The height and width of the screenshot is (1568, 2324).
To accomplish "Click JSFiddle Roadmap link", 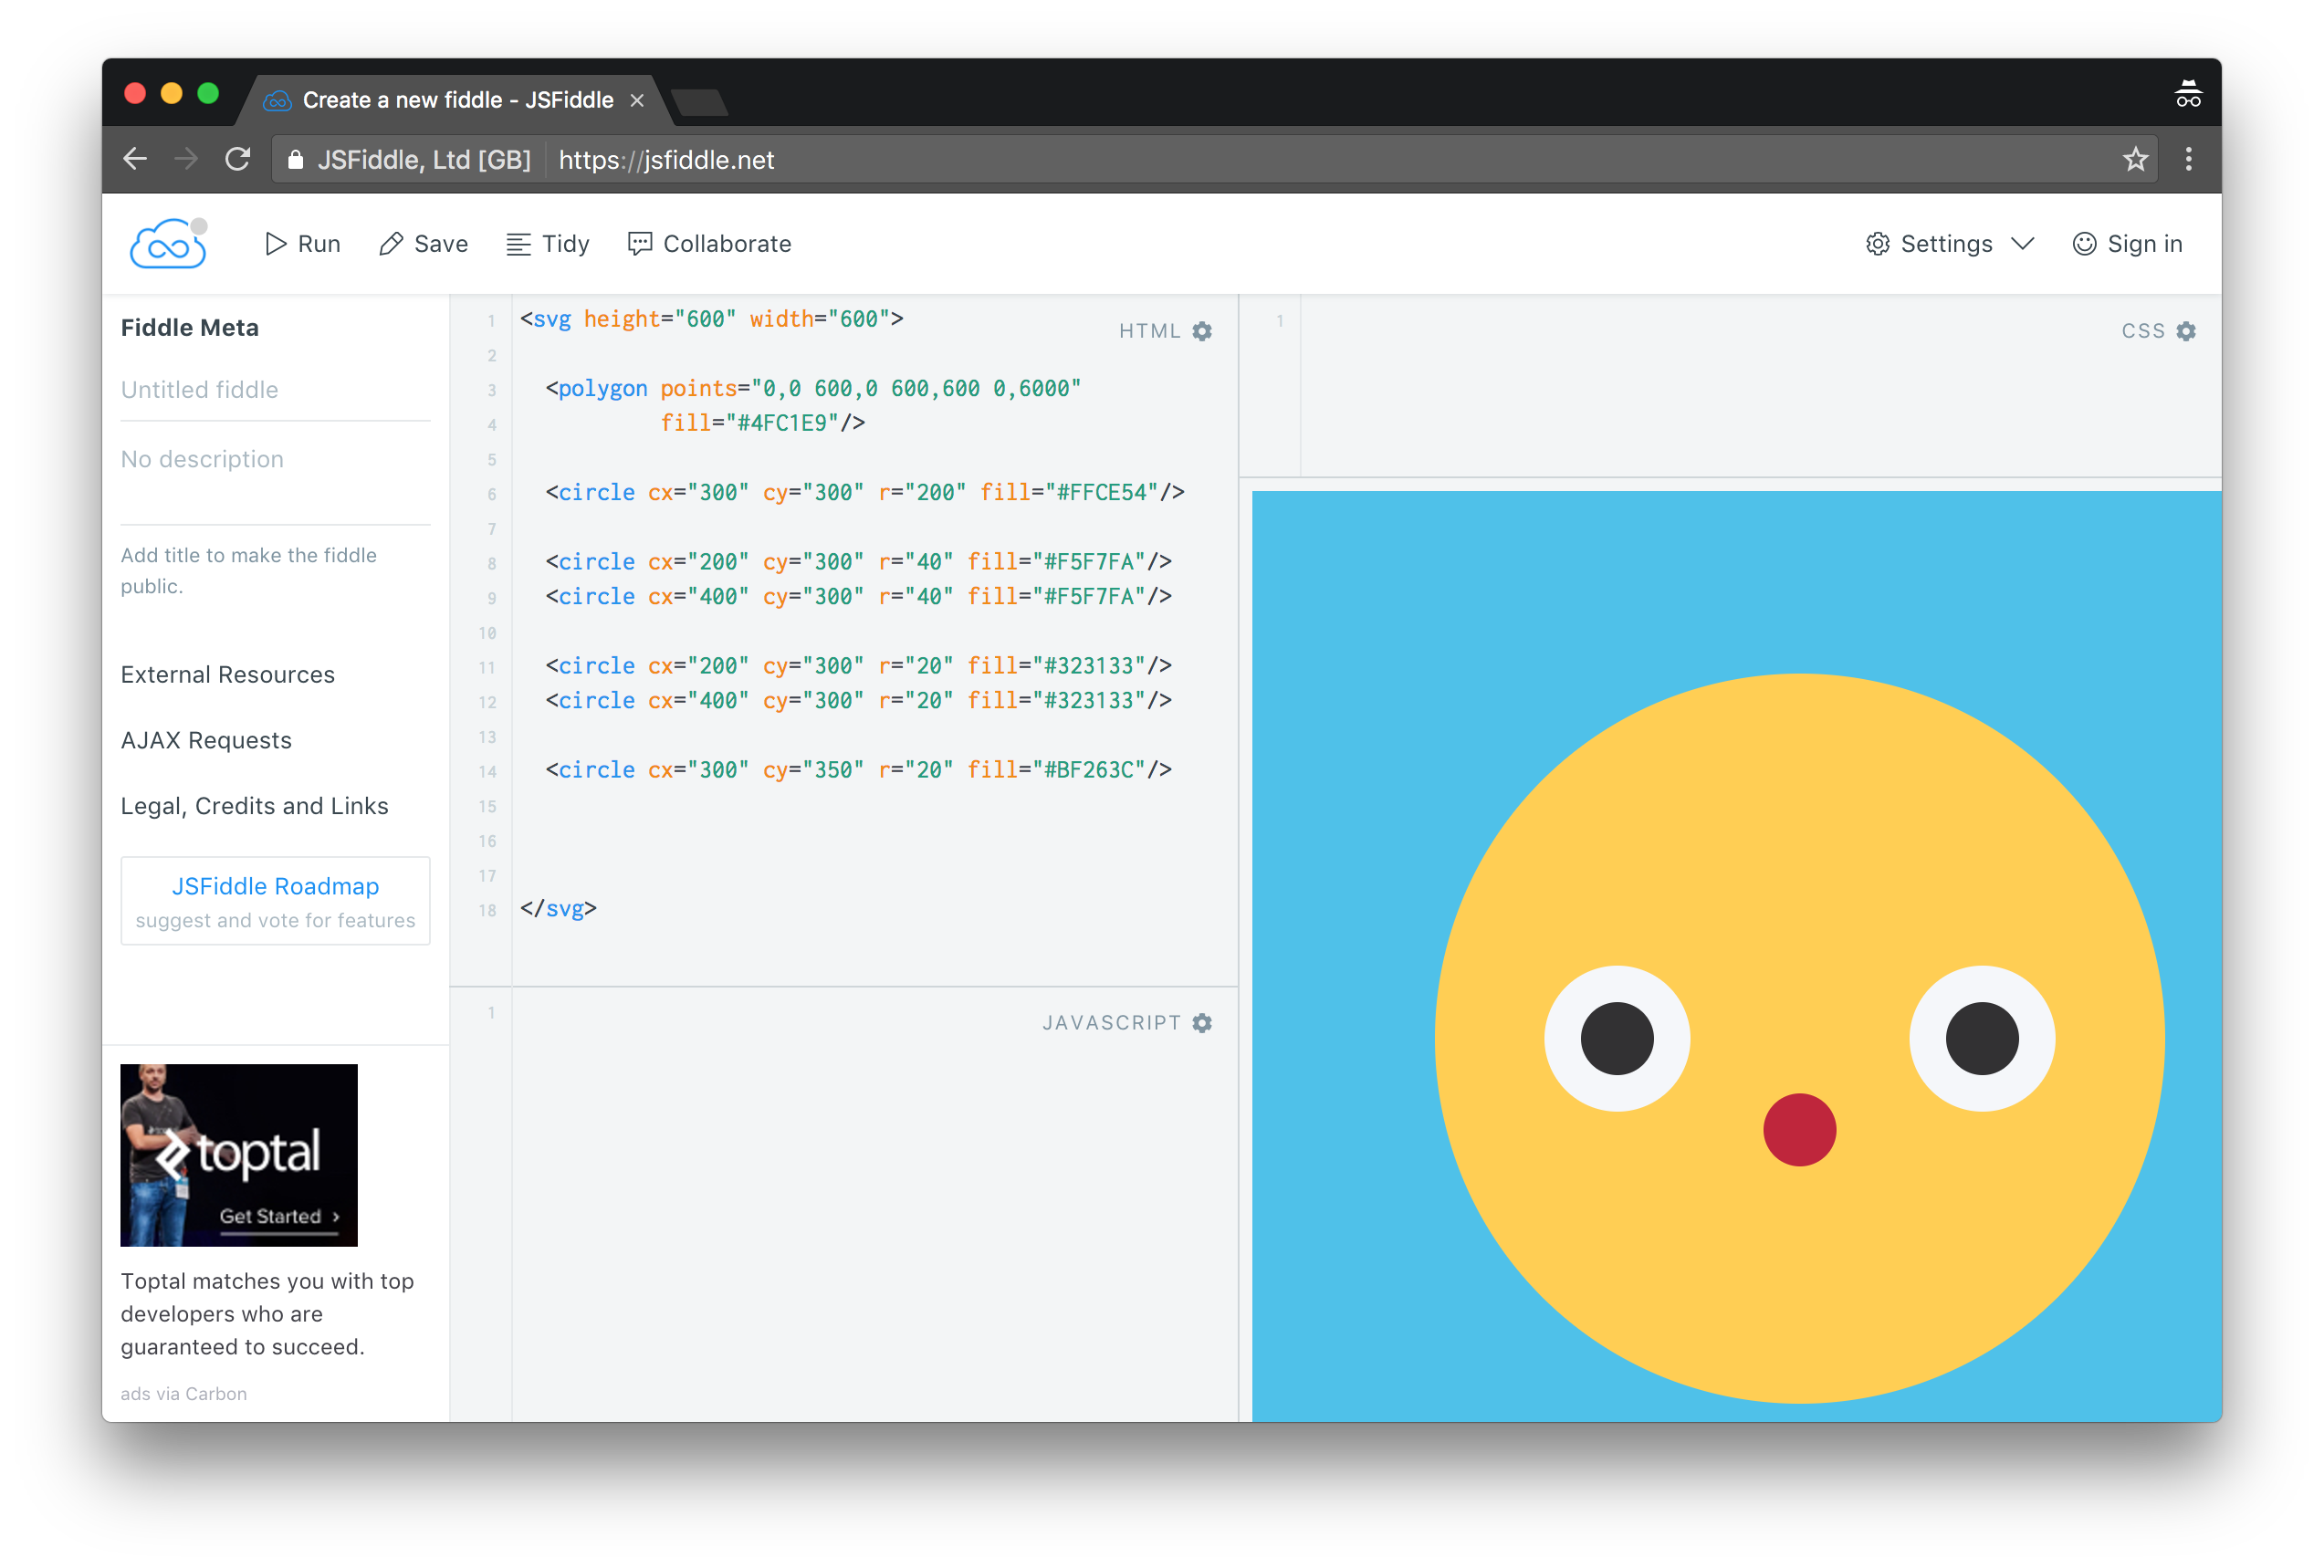I will point(277,883).
